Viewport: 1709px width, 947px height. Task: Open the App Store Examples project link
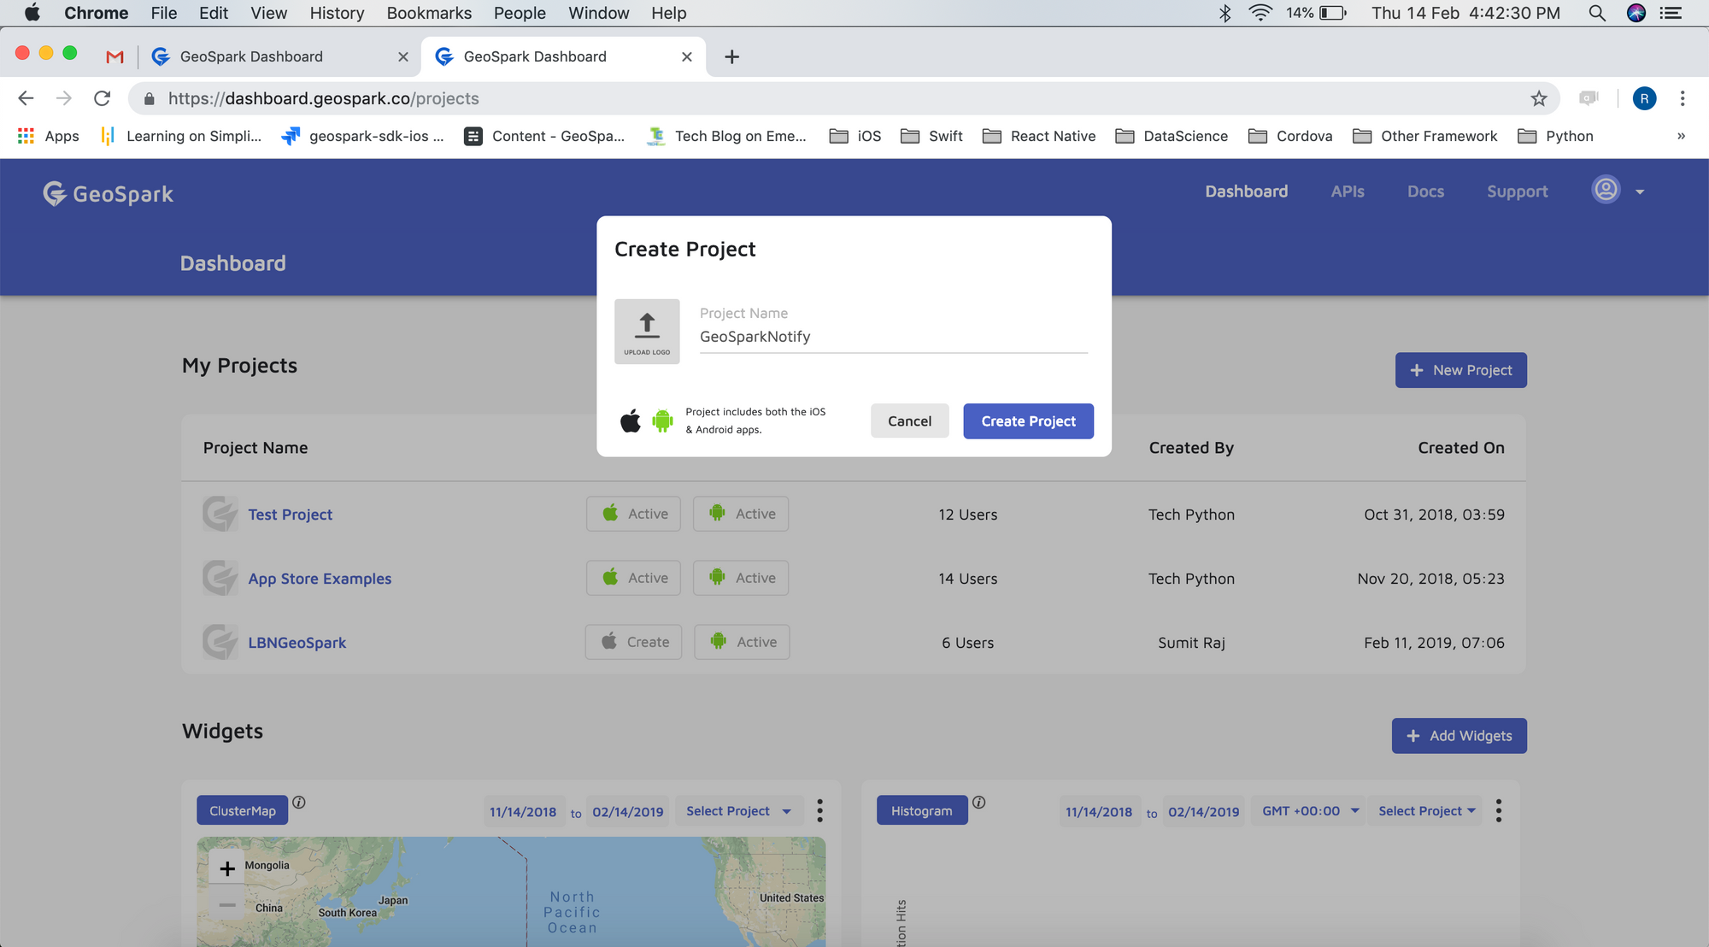320,579
